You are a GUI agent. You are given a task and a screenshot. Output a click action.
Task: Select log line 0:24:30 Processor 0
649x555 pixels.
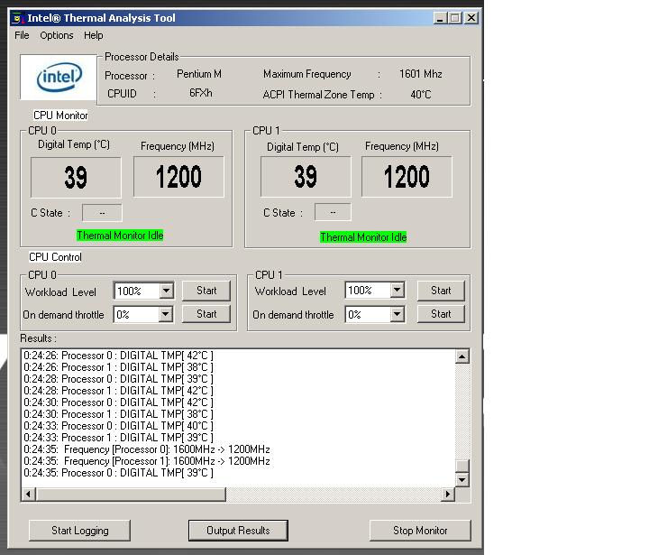118,402
